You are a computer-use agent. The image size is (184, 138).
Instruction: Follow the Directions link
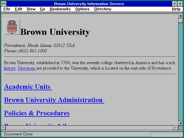[27, 68]
